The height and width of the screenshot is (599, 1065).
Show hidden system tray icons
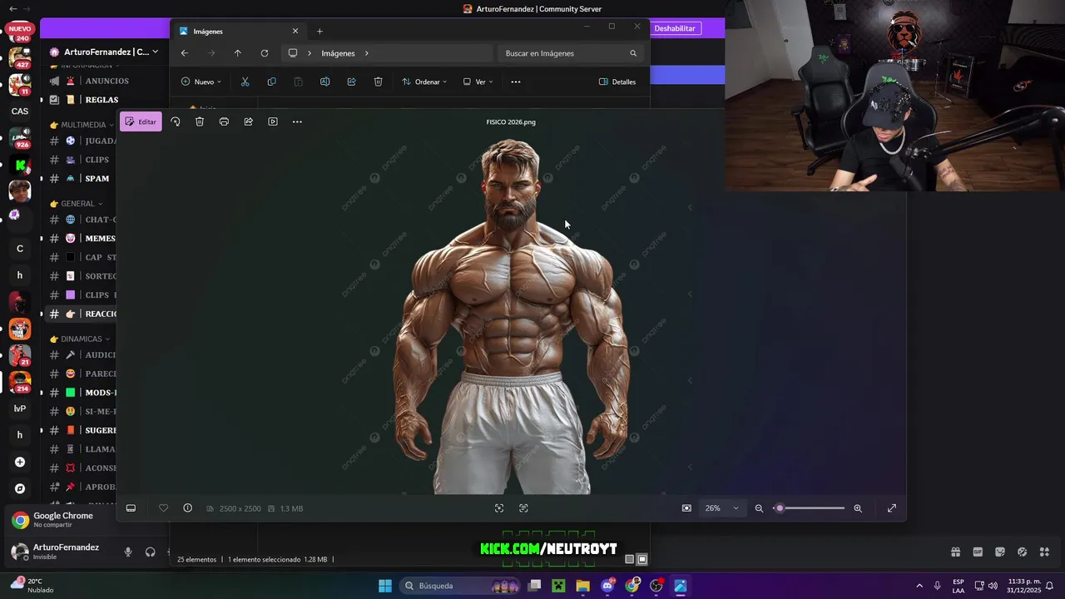[919, 586]
